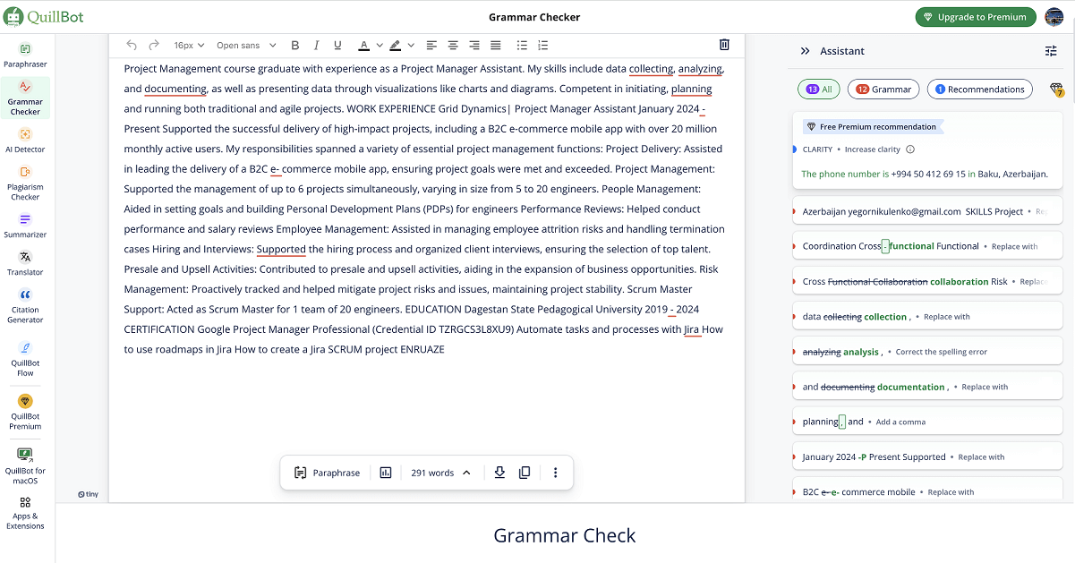
Task: Click the download document icon
Action: click(499, 473)
